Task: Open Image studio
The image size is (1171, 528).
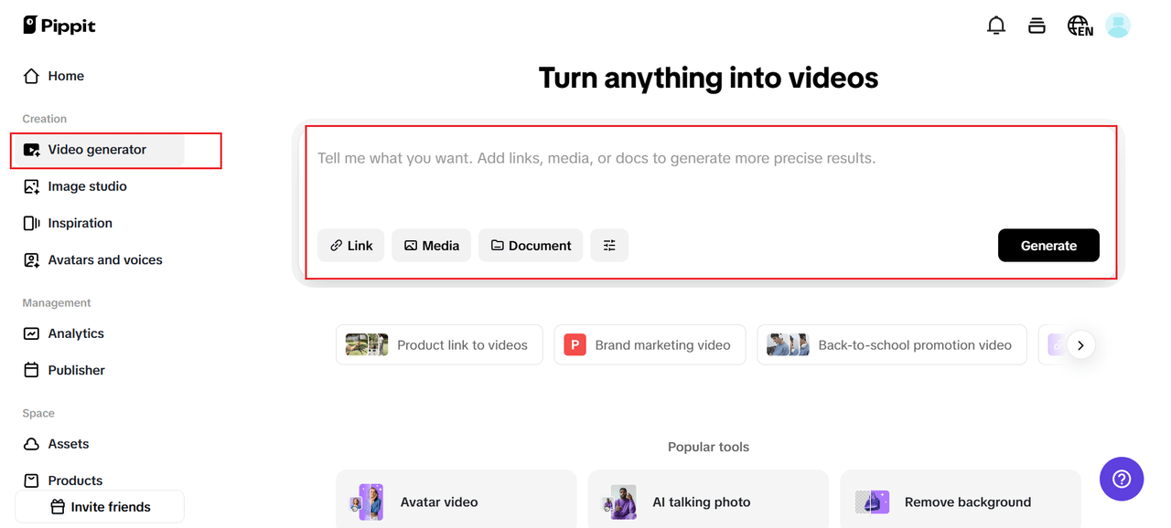Action: click(87, 186)
